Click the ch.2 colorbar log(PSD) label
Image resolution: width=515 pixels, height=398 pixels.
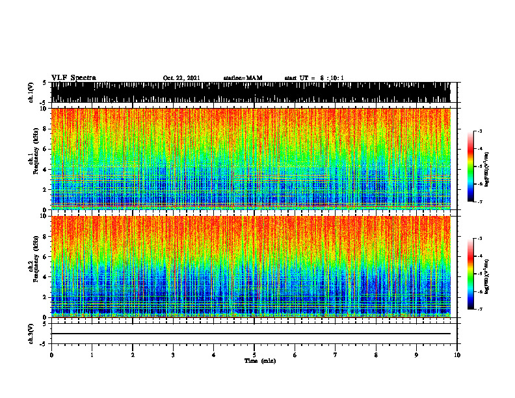coord(487,276)
